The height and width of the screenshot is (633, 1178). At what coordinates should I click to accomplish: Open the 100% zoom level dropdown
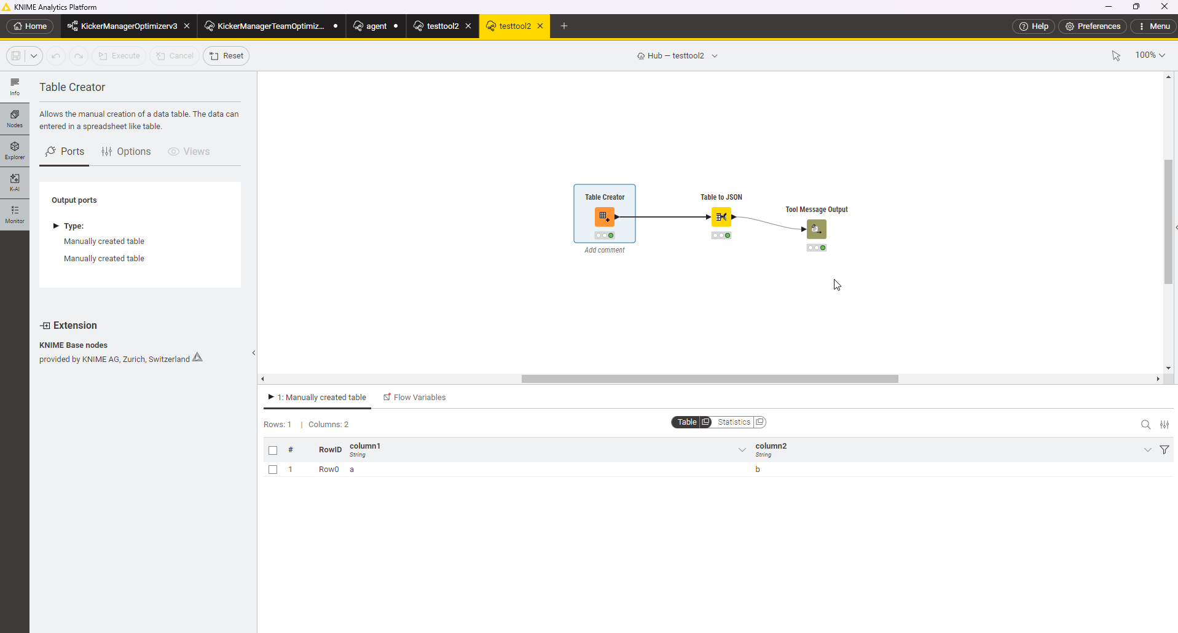pos(1150,55)
